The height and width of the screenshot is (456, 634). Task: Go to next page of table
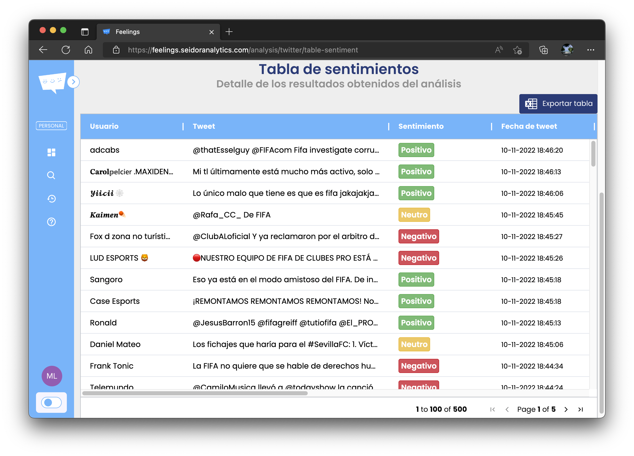pos(566,409)
